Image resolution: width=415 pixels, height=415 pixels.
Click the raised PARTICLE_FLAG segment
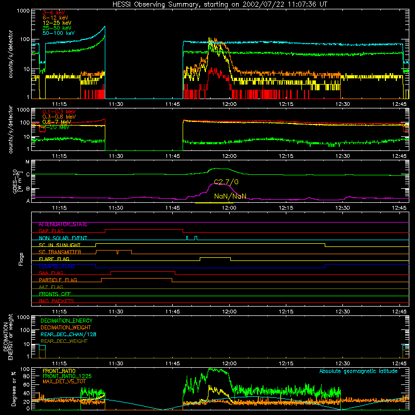(x=136, y=279)
